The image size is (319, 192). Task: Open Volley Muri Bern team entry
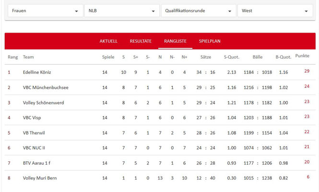[40, 178]
